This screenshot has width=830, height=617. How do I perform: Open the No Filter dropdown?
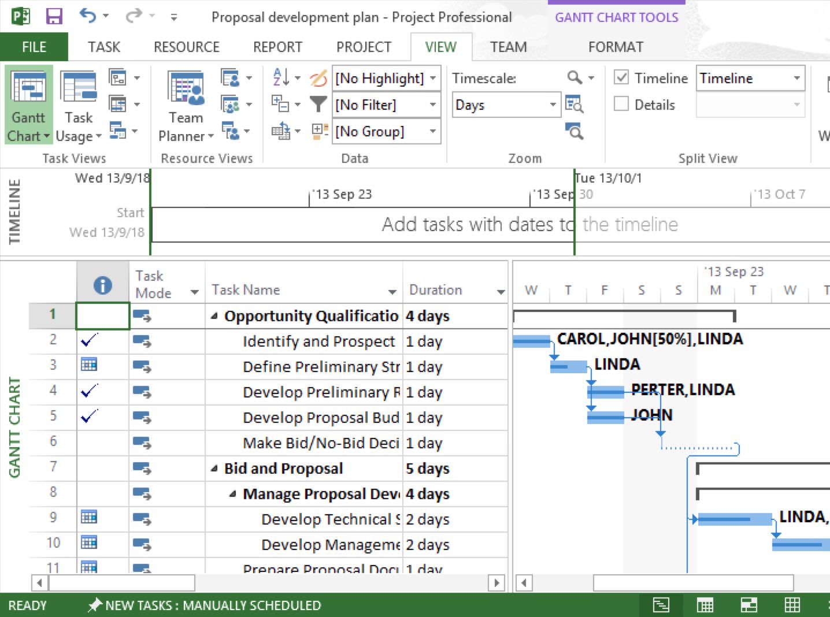[432, 105]
